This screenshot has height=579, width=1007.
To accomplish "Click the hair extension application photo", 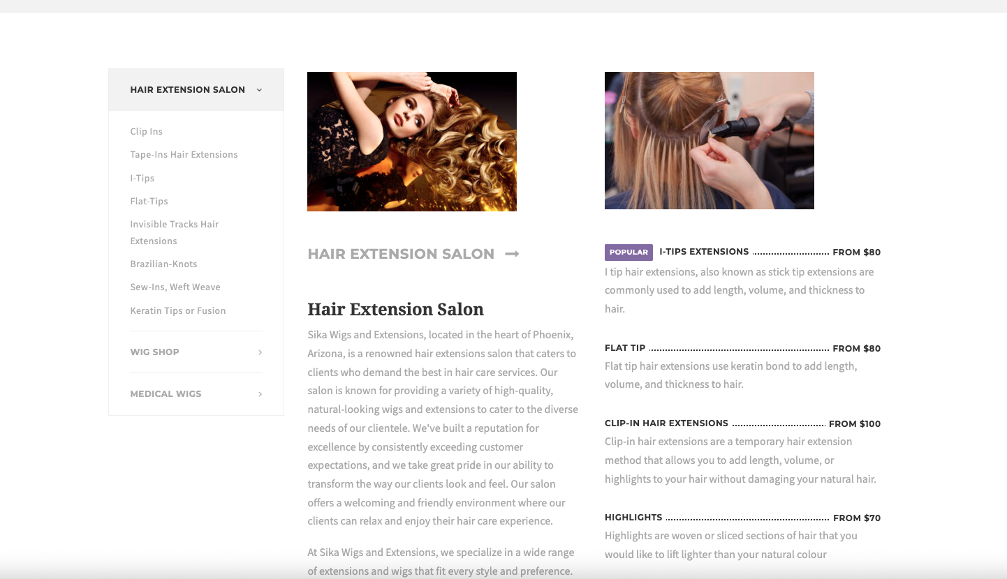I will 709,140.
